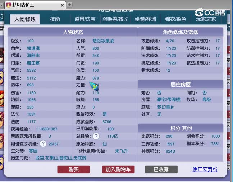This screenshot has height=182, width=233.
Task: Select the 月饼粽子机缘 value 26/57
Action: coord(54,144)
